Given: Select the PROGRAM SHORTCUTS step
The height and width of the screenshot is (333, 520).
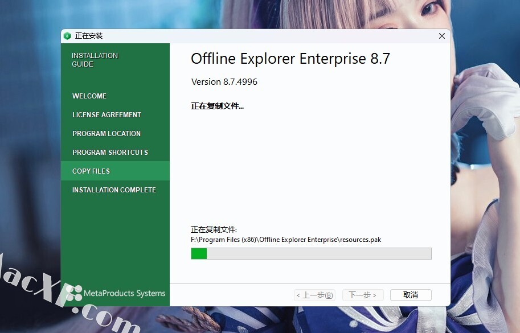Looking at the screenshot, I should click(x=110, y=153).
